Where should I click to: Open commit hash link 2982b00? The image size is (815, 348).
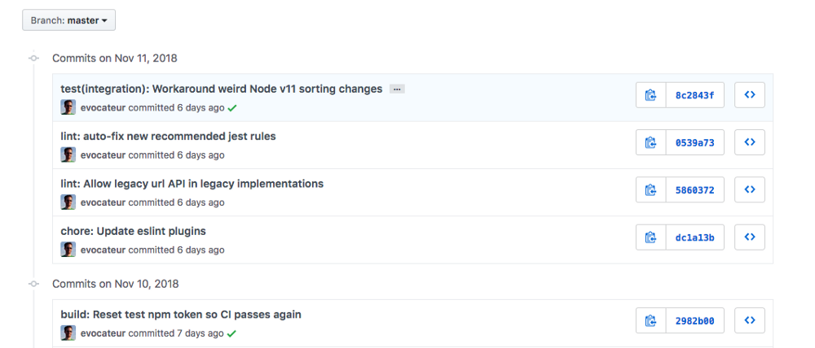click(694, 320)
